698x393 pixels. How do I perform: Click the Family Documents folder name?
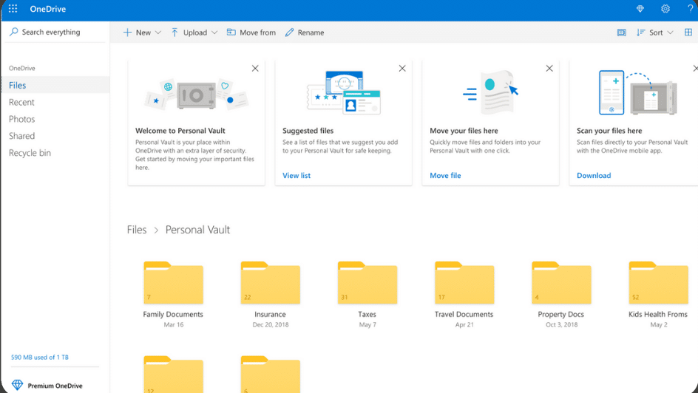tap(173, 314)
